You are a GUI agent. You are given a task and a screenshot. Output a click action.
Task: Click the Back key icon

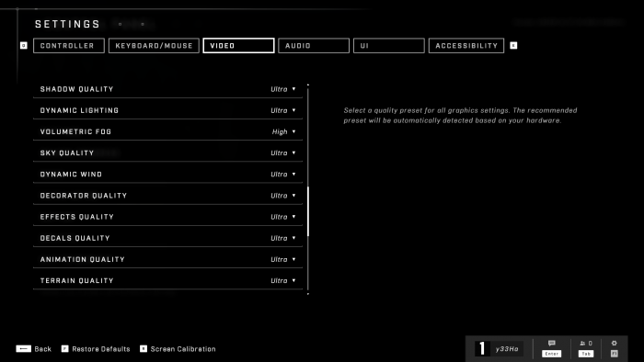coord(23,348)
